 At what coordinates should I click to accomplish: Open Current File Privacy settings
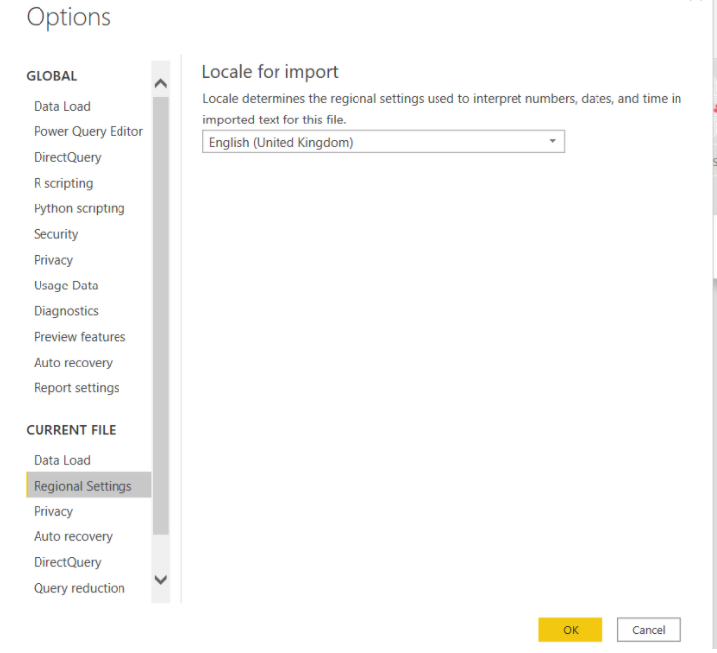[53, 511]
